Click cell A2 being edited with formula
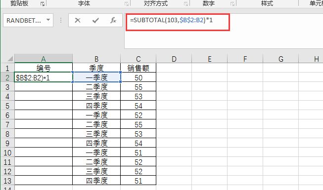 44,77
